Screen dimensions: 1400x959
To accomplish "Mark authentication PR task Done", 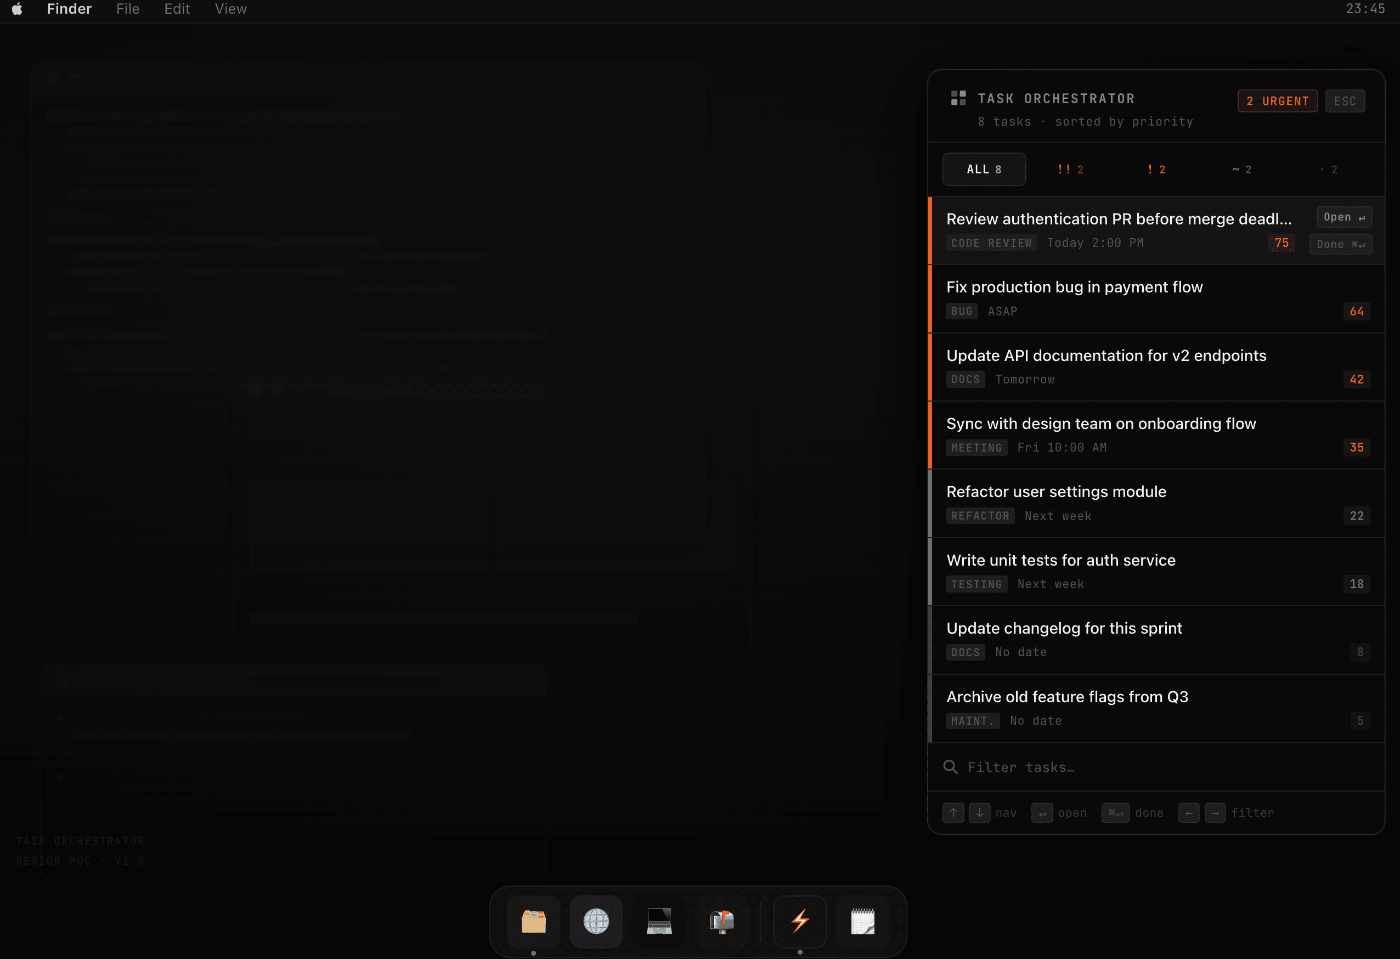I will point(1340,244).
